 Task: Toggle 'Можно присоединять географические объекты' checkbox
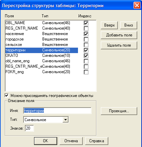7,95
